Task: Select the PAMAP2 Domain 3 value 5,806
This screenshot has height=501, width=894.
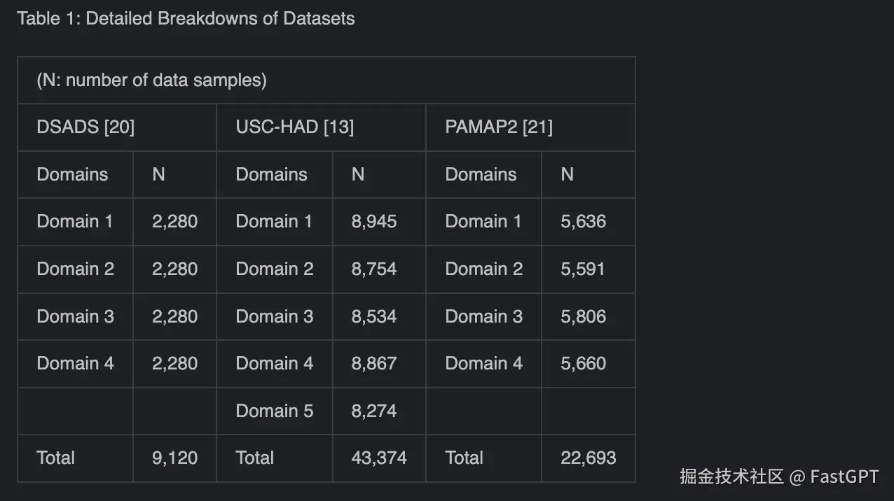Action: [583, 316]
